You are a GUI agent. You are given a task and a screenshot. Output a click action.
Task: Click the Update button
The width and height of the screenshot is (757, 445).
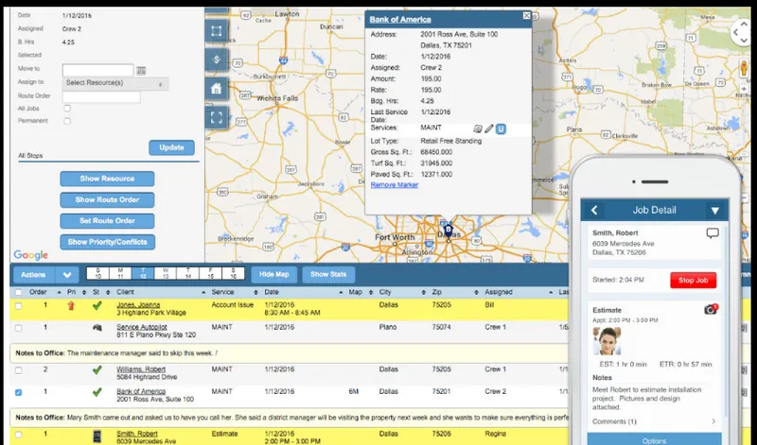(x=171, y=147)
